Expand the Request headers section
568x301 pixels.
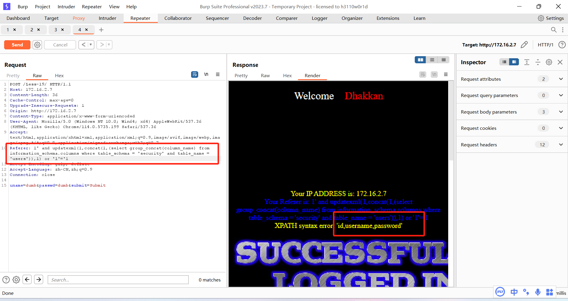[561, 145]
